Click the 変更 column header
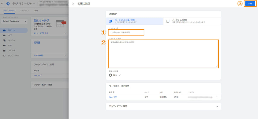Viewport: 258px width, 119px height. [161, 92]
